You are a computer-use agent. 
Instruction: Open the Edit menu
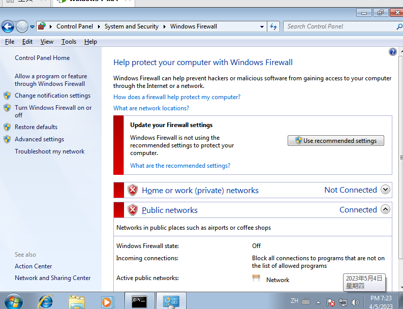(27, 42)
